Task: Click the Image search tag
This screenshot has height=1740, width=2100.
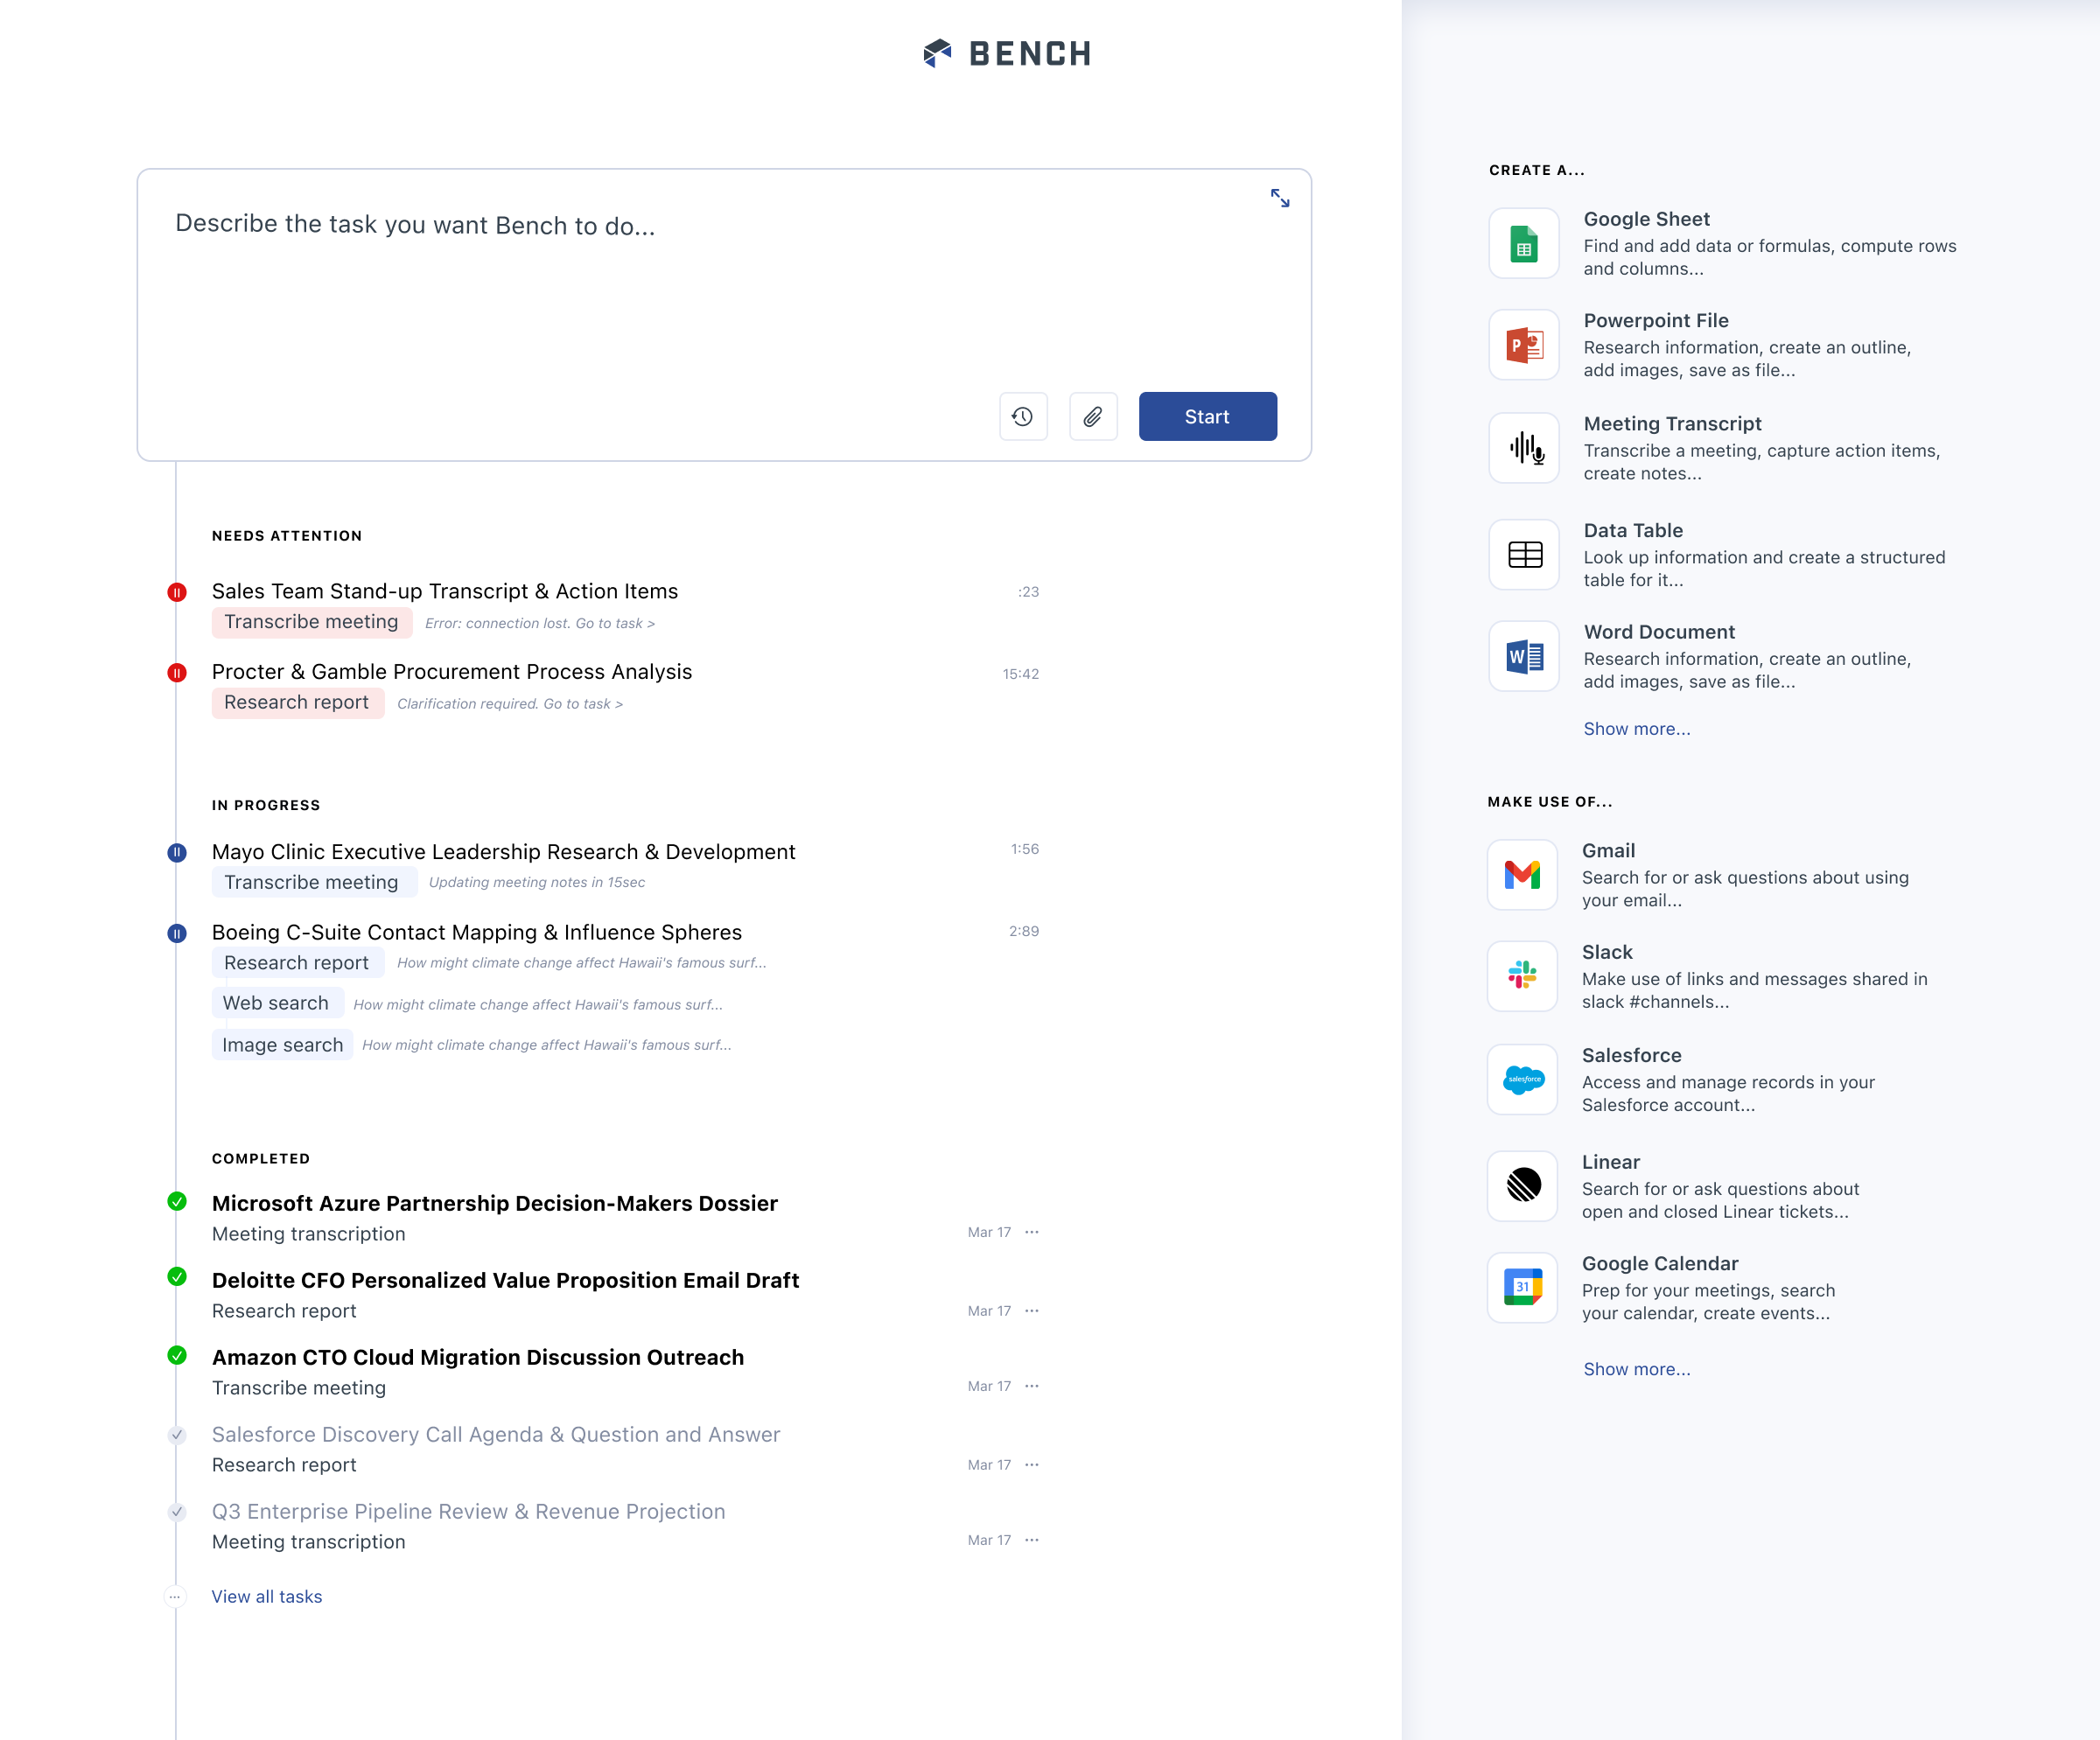Action: pos(282,1045)
